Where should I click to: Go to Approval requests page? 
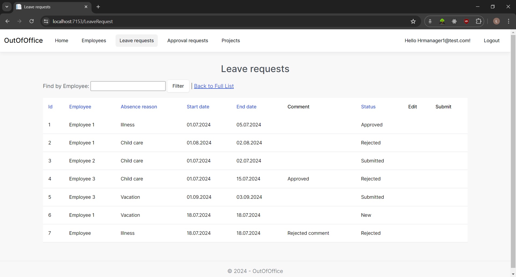click(188, 41)
